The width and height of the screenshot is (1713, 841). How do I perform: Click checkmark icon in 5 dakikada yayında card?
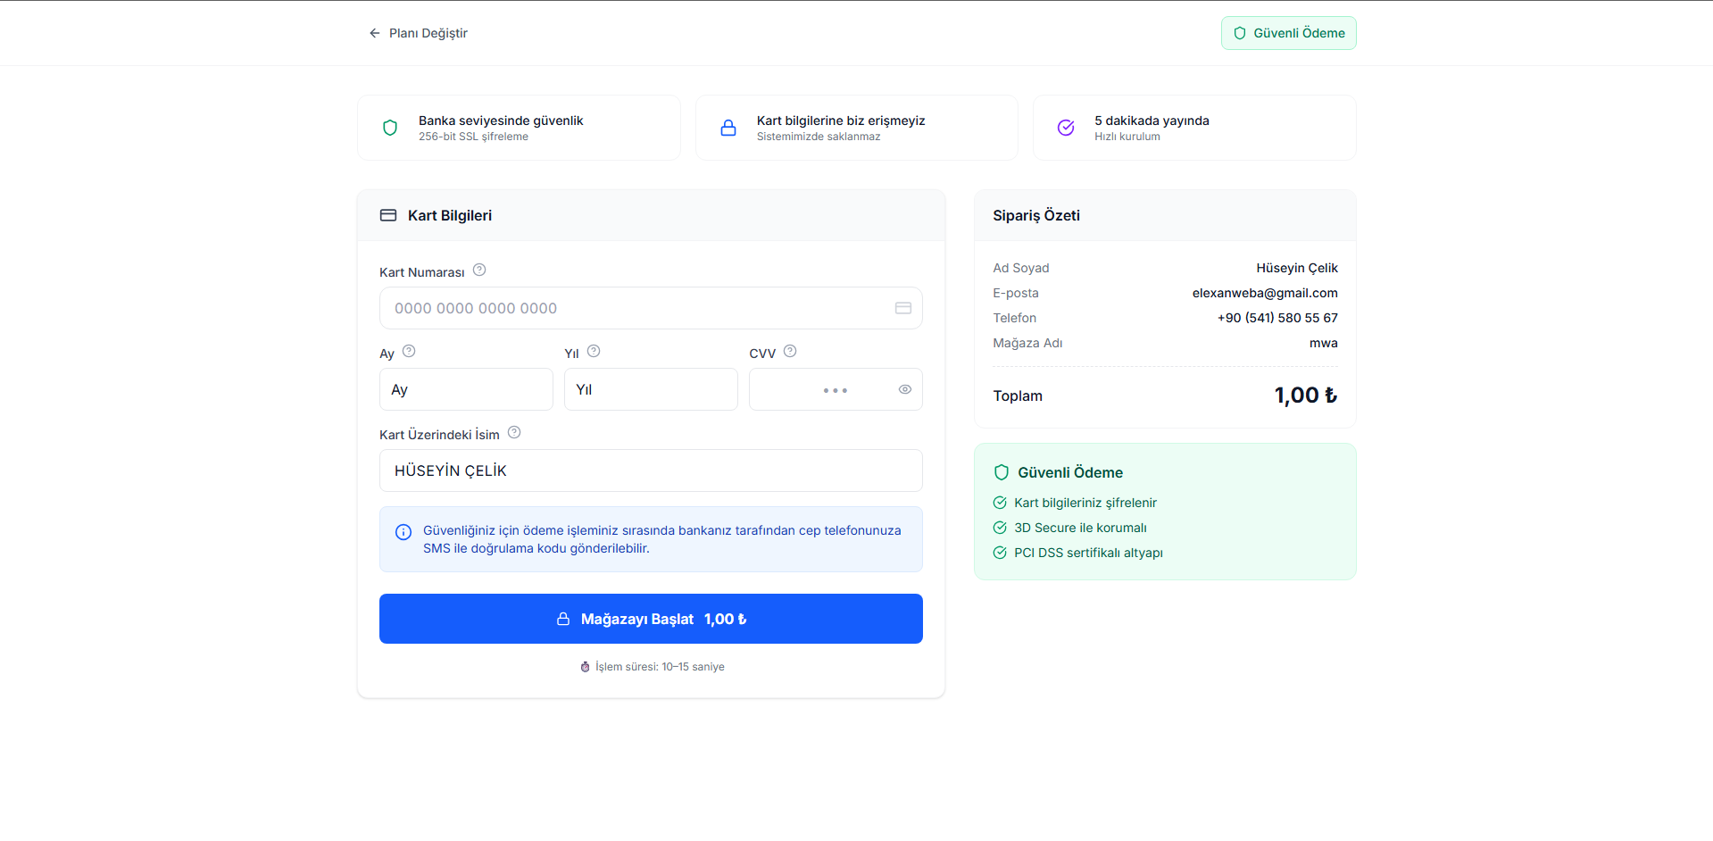[1066, 128]
